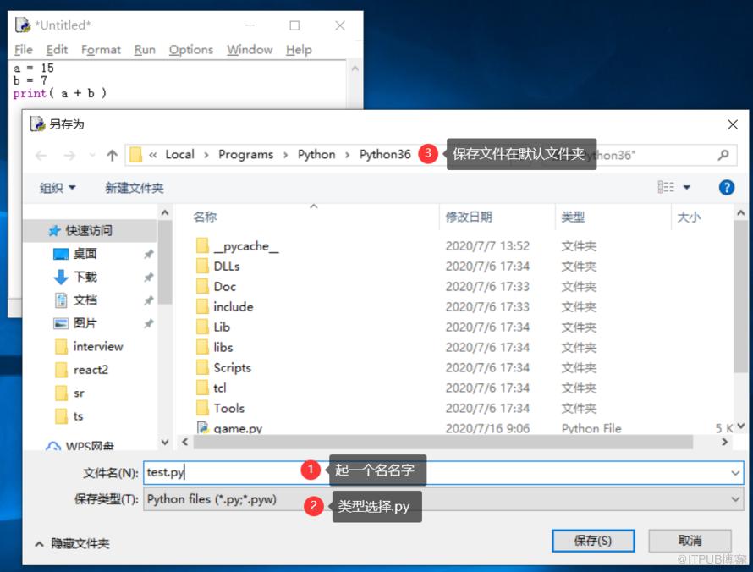Viewport: 753px width, 572px height.
Task: Open 保存类型 combo box
Action: pos(442,499)
